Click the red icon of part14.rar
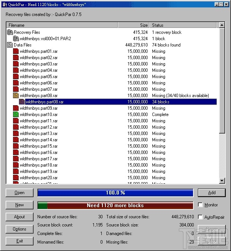231x251 pixels. coord(16,140)
